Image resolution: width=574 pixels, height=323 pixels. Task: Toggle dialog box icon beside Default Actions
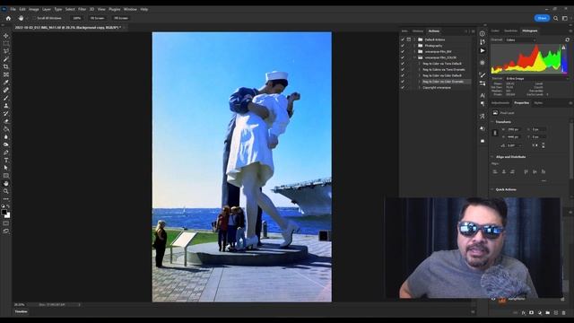pos(409,39)
